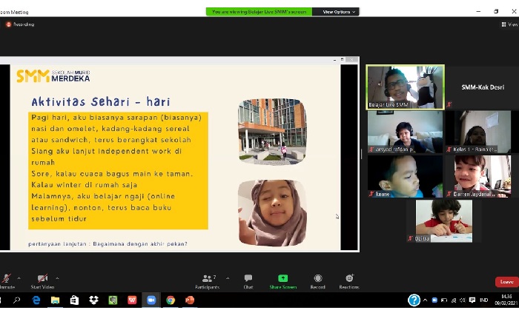Click the muted mic icon on Delisa tile
Image resolution: width=519 pixels, height=313 pixels.
click(x=411, y=238)
